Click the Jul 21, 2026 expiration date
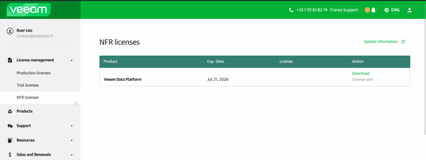The width and height of the screenshot is (426, 160). (x=218, y=80)
